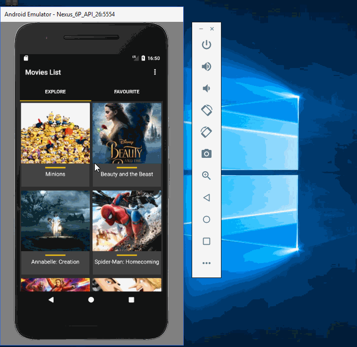Click the Volume Up icon in emulator toolbar
Screen dimensions: 357x347
point(207,67)
